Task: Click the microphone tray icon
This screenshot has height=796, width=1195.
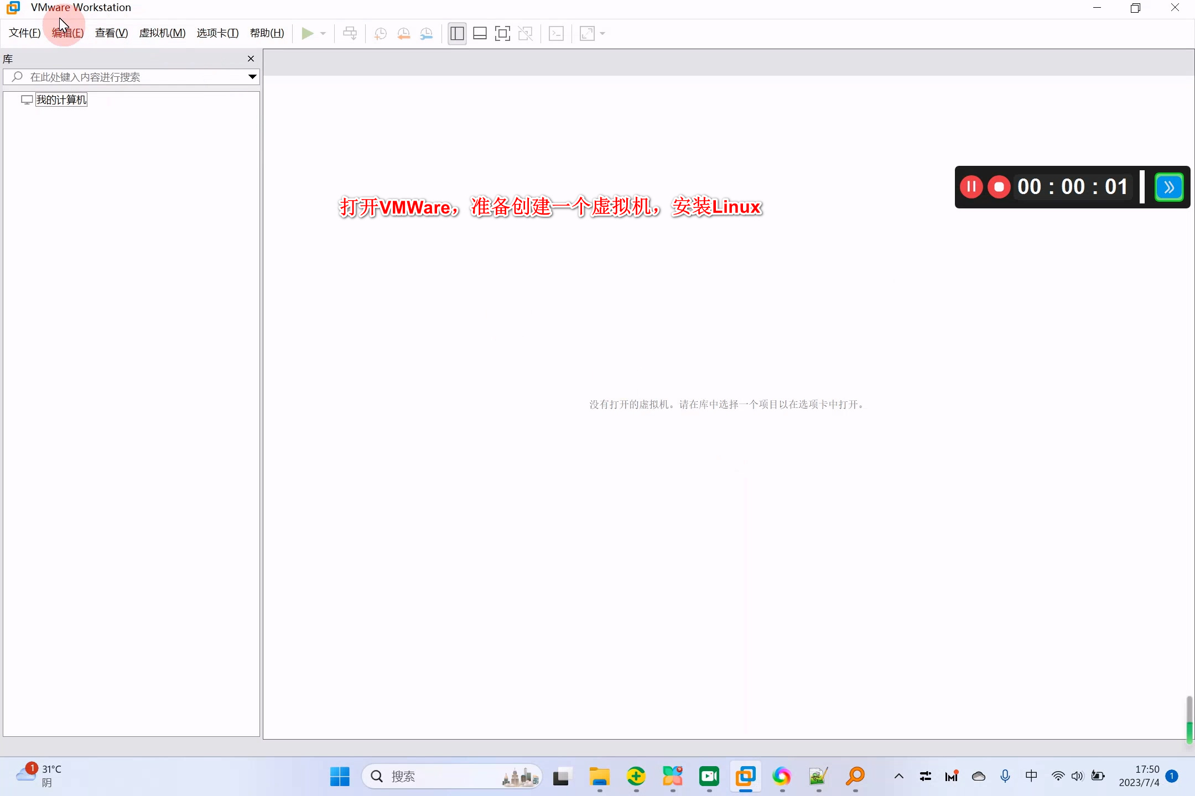Action: (x=1005, y=777)
